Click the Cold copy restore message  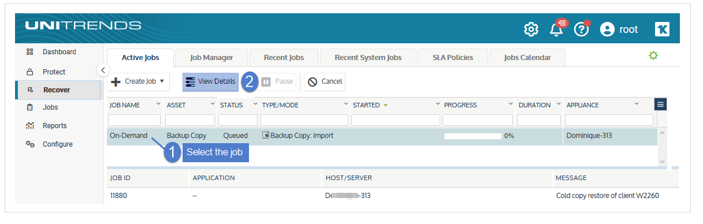click(x=608, y=196)
